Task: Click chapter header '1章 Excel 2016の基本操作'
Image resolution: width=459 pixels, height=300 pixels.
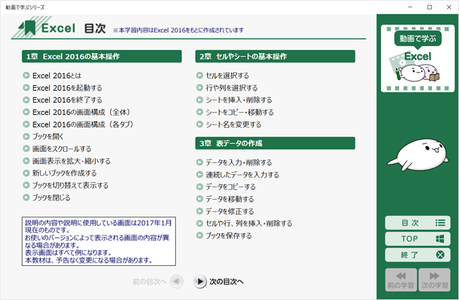Action: [102, 56]
